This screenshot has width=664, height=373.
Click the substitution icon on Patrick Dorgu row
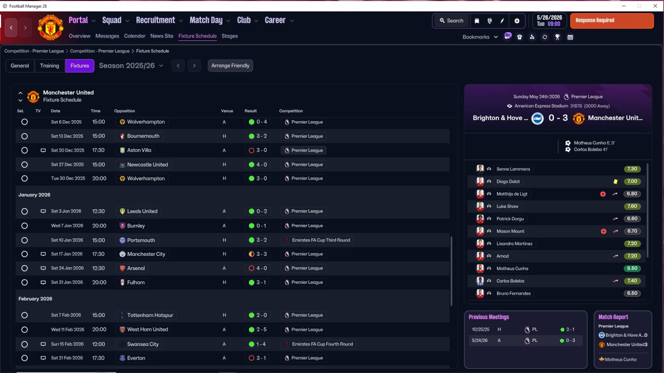point(616,219)
